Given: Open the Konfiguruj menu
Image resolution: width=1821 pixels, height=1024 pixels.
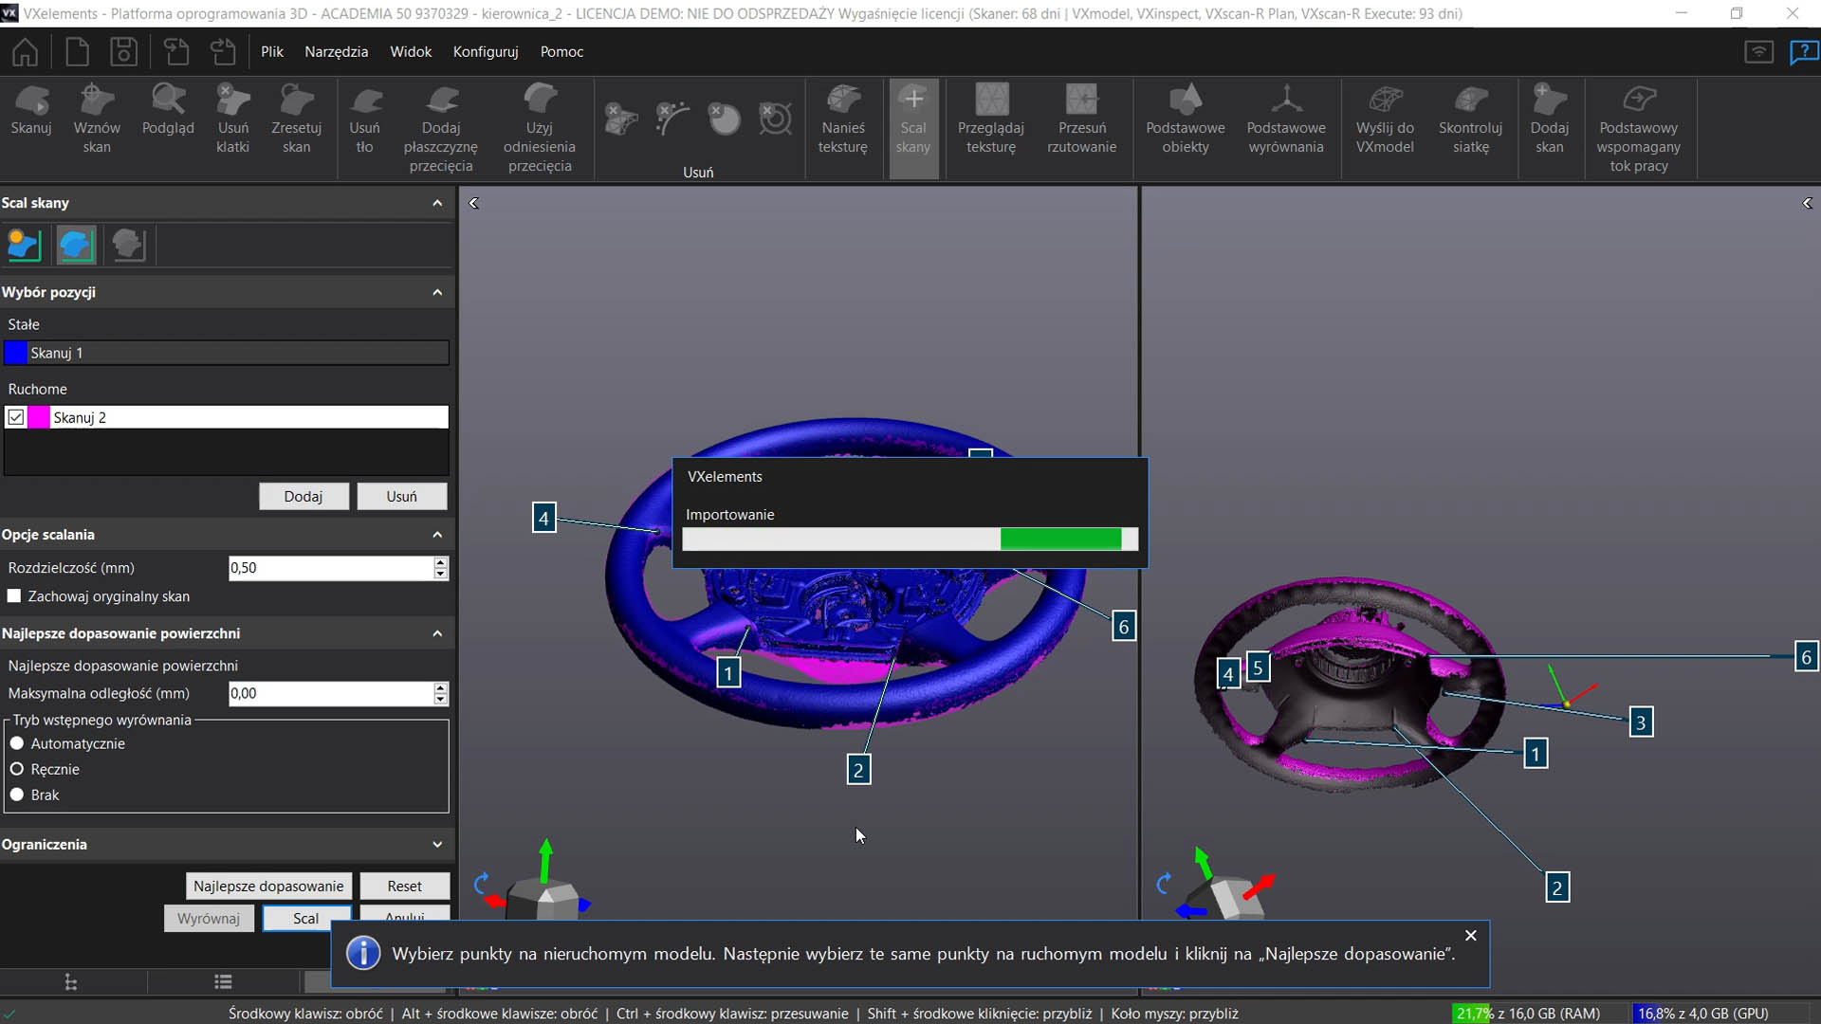Looking at the screenshot, I should 486,51.
